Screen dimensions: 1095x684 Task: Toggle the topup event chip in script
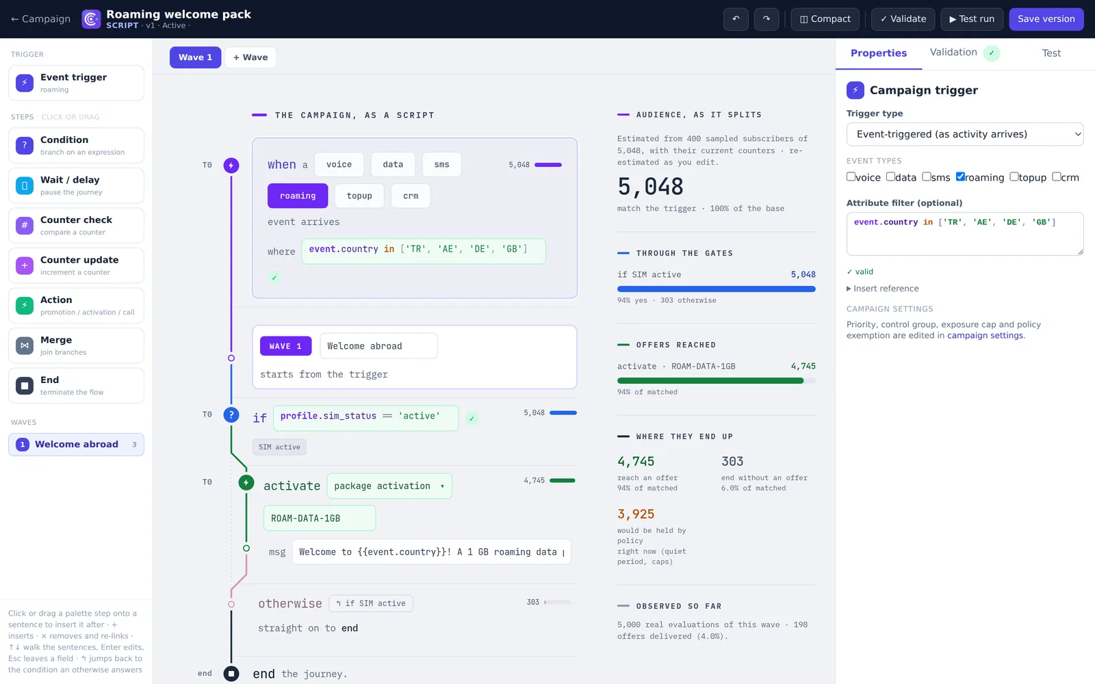(359, 196)
